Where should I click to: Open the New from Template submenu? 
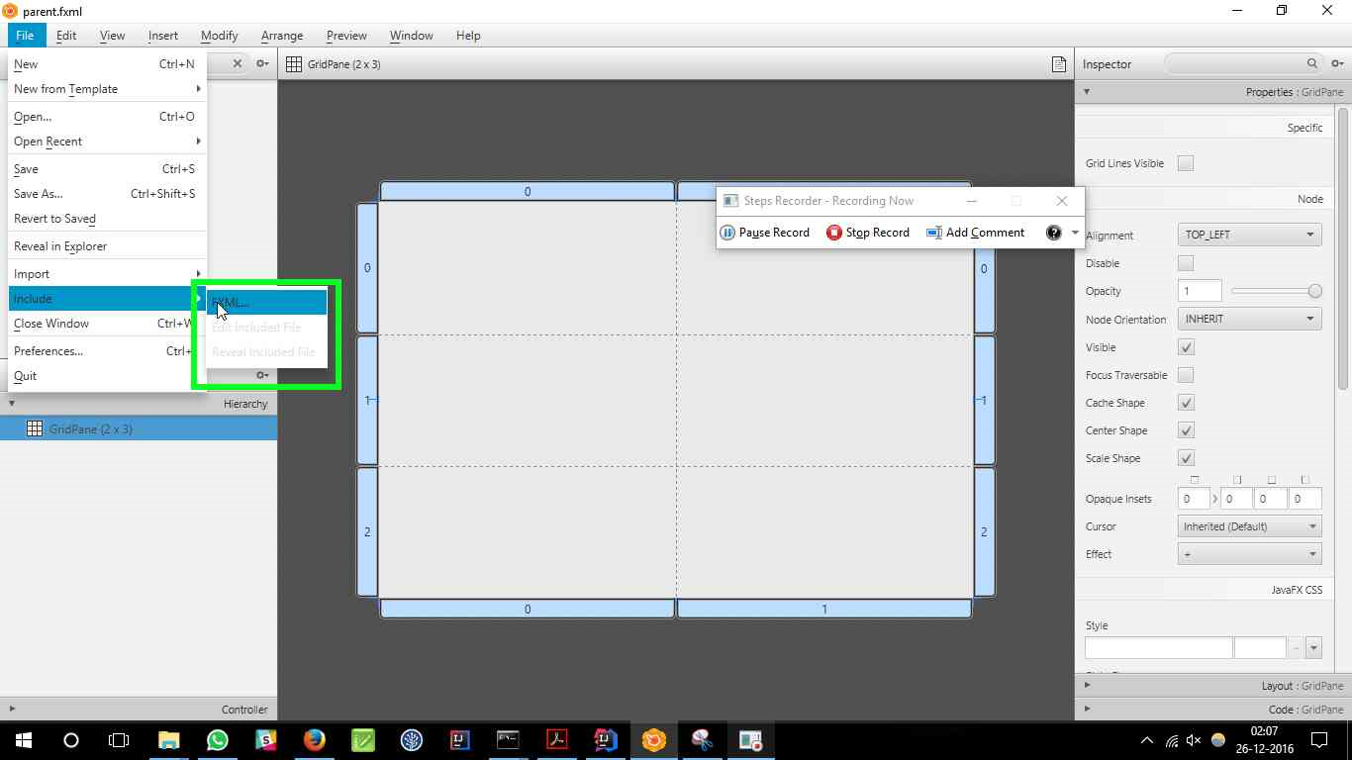(x=105, y=89)
